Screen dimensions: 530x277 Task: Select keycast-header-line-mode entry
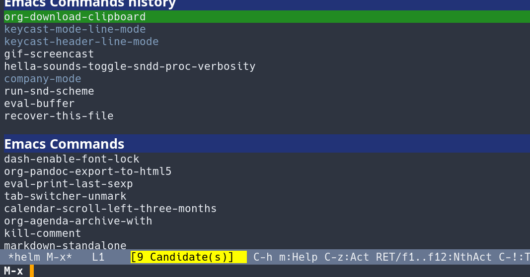(x=81, y=42)
